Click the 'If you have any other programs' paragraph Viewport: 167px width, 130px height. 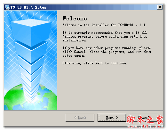pyautogui.click(x=107, y=52)
